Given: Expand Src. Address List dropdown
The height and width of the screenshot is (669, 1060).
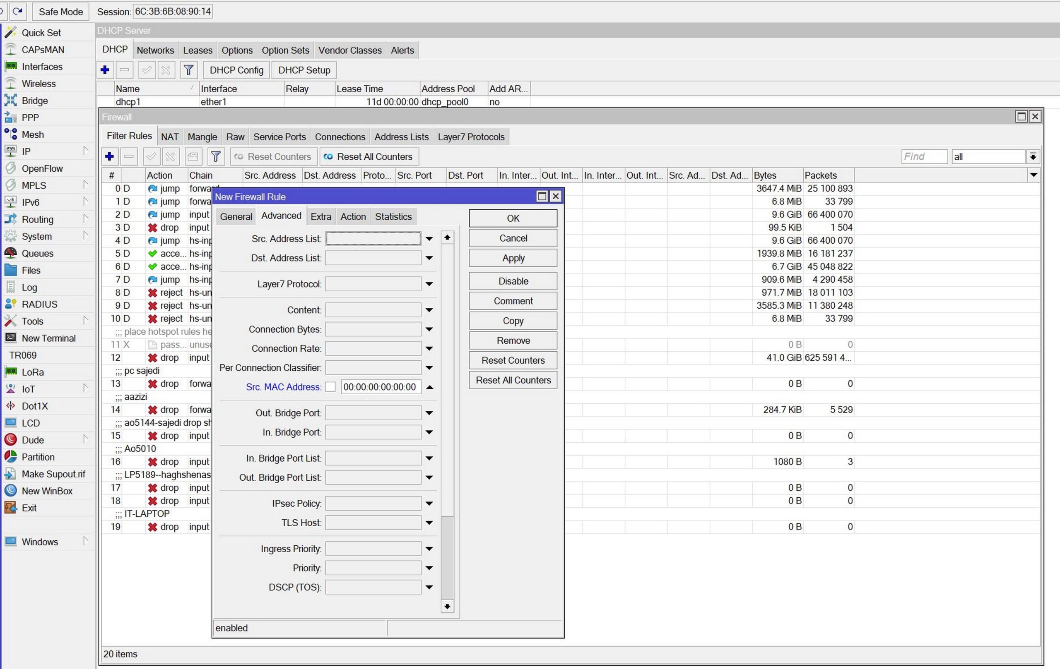Looking at the screenshot, I should [429, 239].
